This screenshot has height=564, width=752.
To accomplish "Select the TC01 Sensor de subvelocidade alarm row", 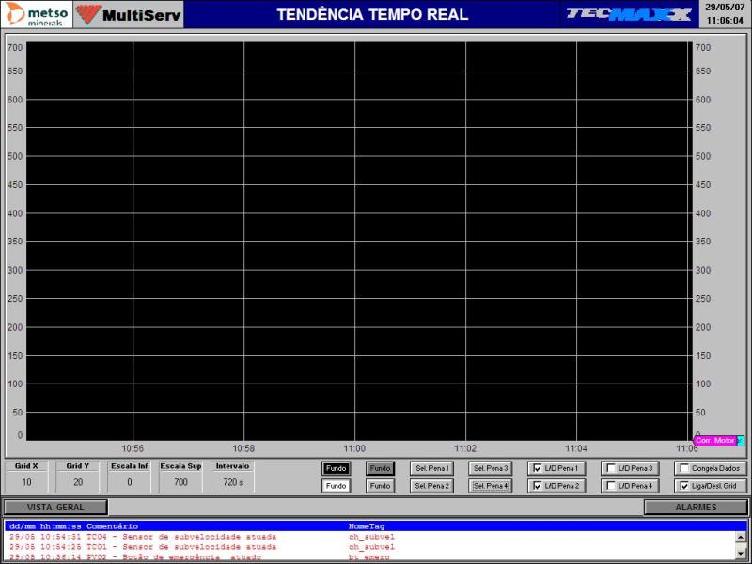I will click(369, 547).
